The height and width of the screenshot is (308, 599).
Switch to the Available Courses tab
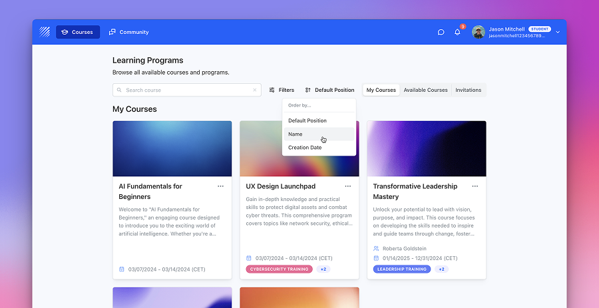[x=425, y=90]
